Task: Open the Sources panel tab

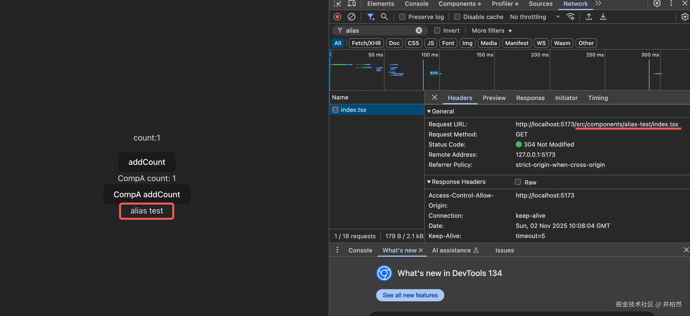Action: pyautogui.click(x=540, y=4)
